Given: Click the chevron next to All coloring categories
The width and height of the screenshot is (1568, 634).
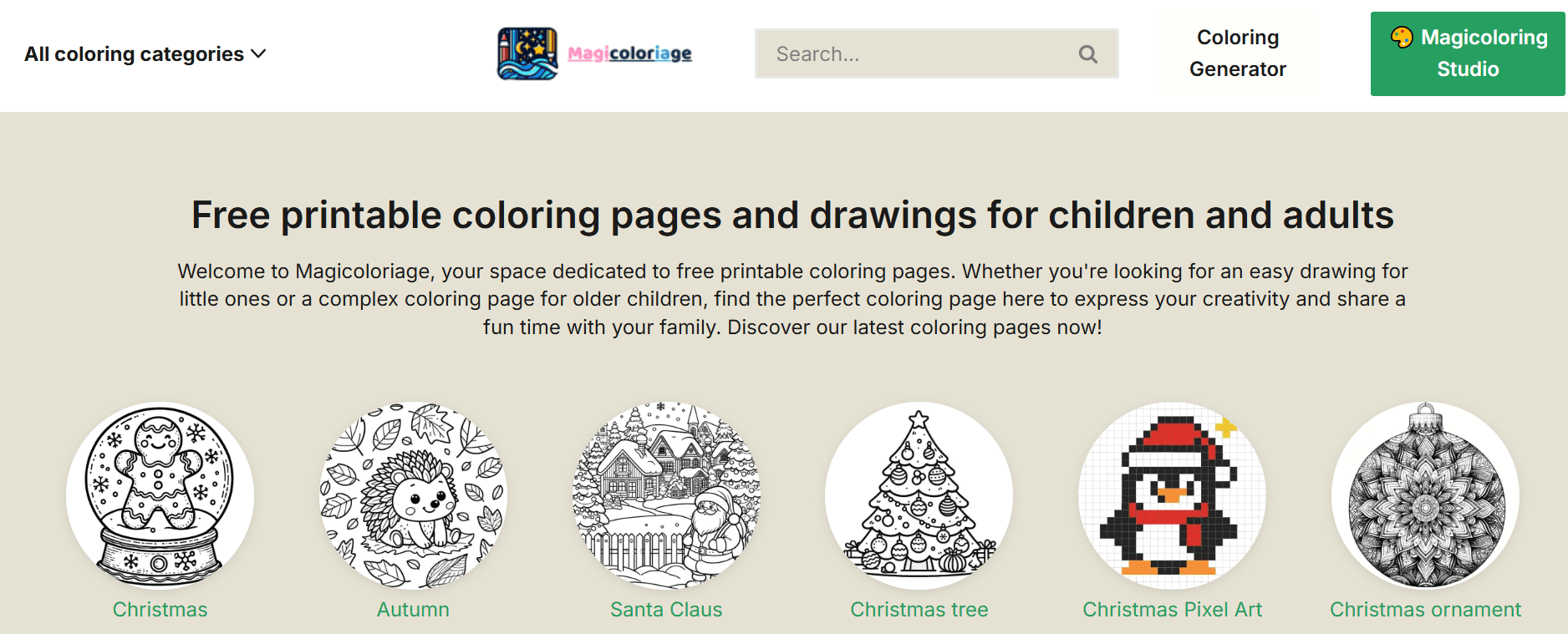Looking at the screenshot, I should [x=259, y=53].
